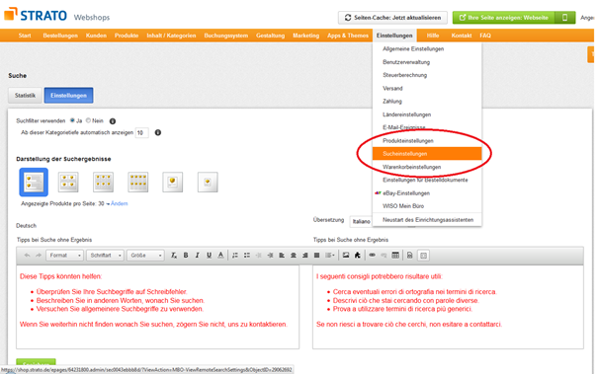Click the STRATO logo
This screenshot has width=597, height=374.
coord(36,15)
